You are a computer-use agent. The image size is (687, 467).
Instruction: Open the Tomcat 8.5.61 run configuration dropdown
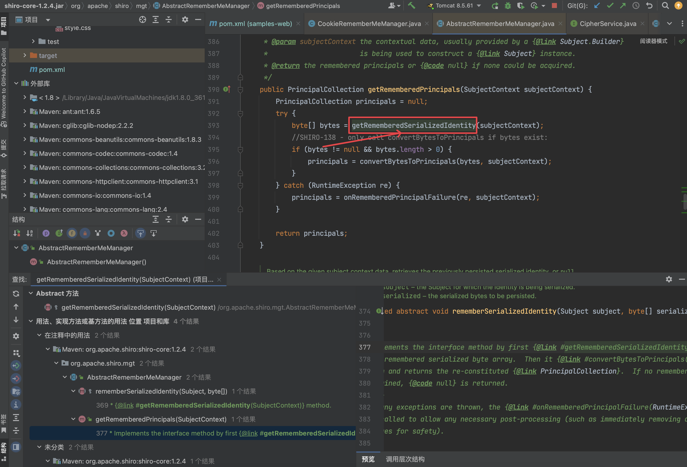(x=455, y=5)
